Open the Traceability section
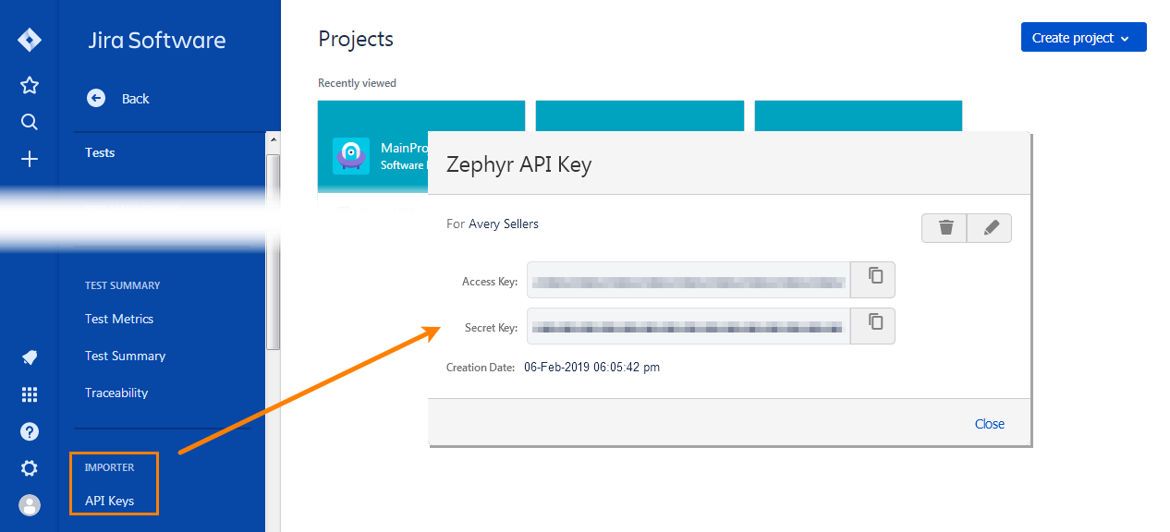Screen dimensions: 1170x532 pos(116,393)
